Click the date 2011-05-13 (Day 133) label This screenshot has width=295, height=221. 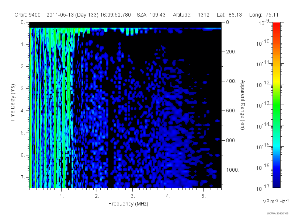(72, 15)
